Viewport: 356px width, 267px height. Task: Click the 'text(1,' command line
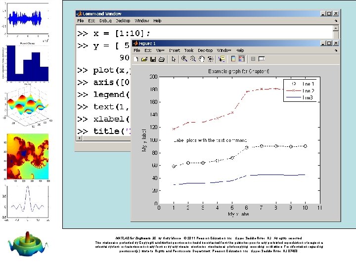[103, 107]
